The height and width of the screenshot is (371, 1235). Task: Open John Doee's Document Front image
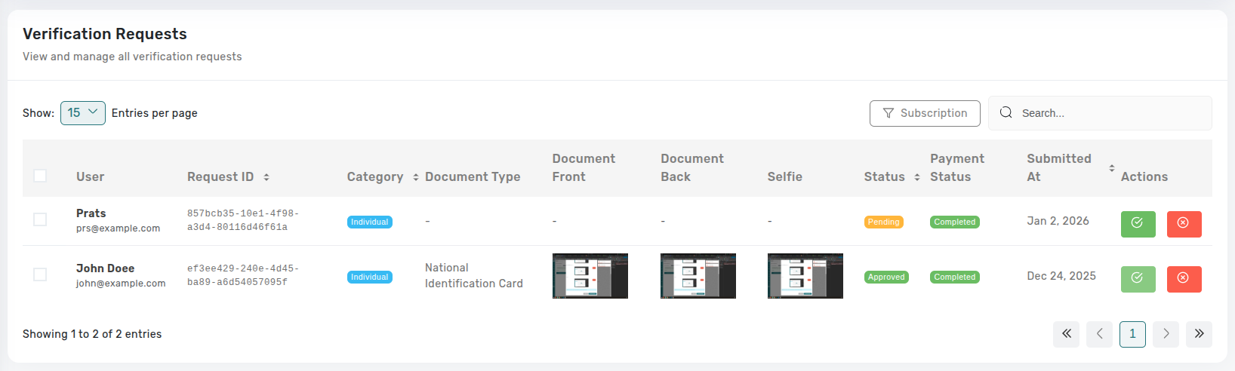[590, 276]
